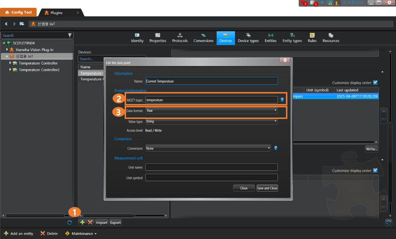Expand the Temperature Controller2 tree node
This screenshot has height=239, width=396.
click(10, 70)
